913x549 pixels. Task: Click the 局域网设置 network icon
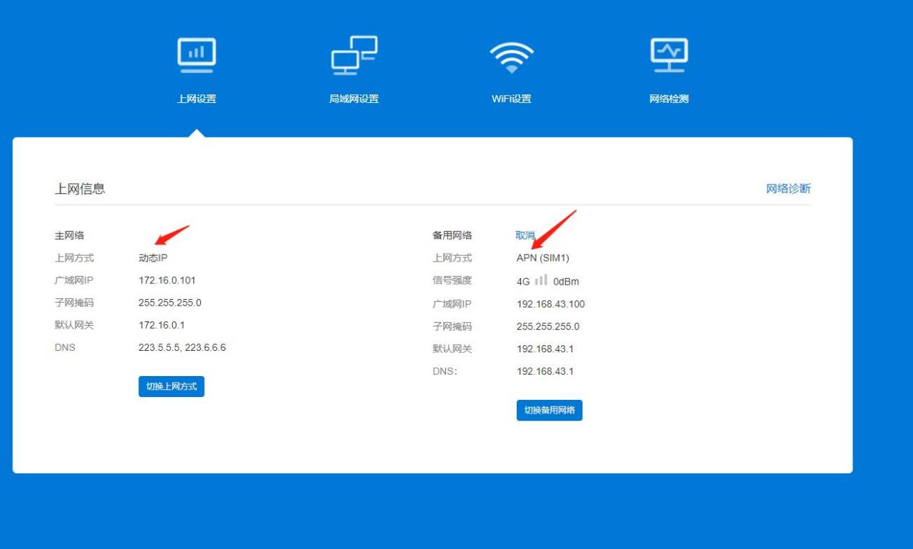click(x=353, y=55)
